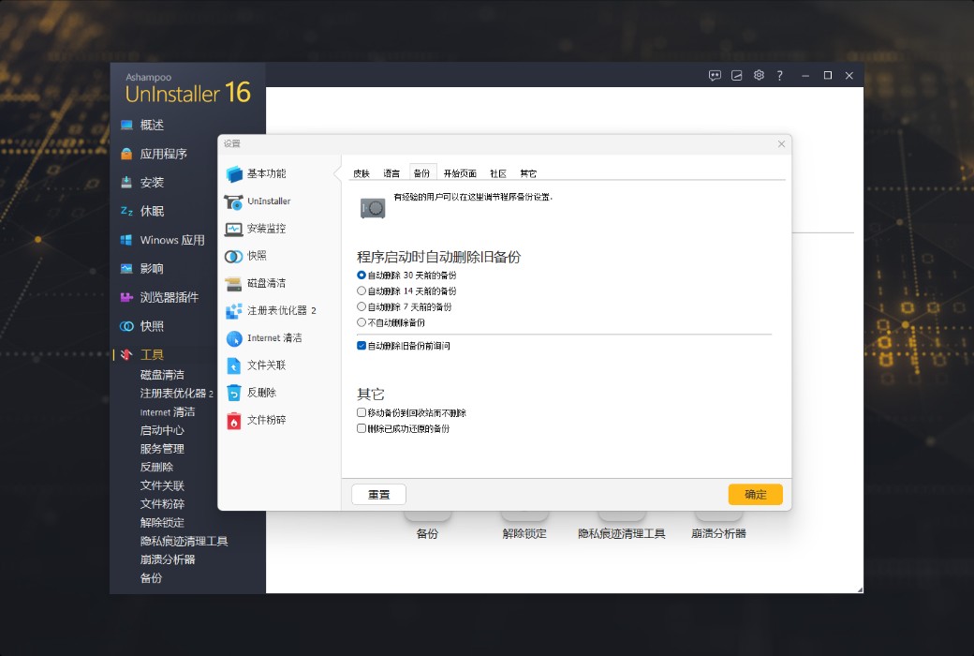Switch to the 其它 tab
The height and width of the screenshot is (656, 974).
tap(528, 173)
